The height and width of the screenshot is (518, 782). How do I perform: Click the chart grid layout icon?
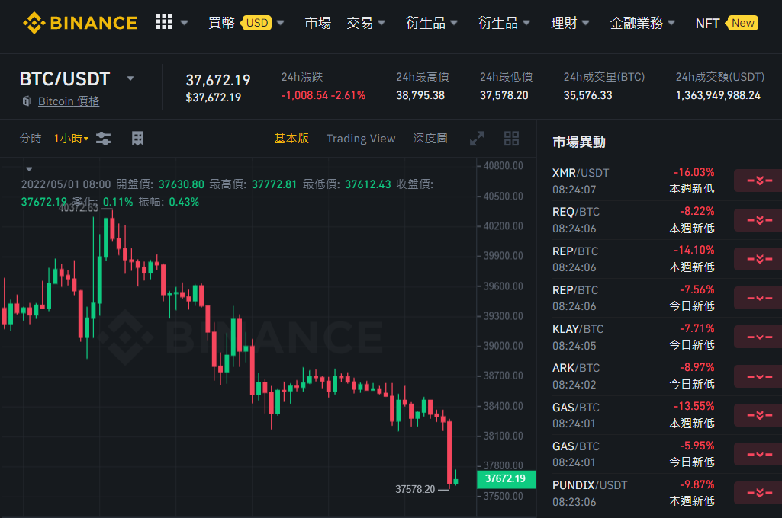click(x=137, y=139)
